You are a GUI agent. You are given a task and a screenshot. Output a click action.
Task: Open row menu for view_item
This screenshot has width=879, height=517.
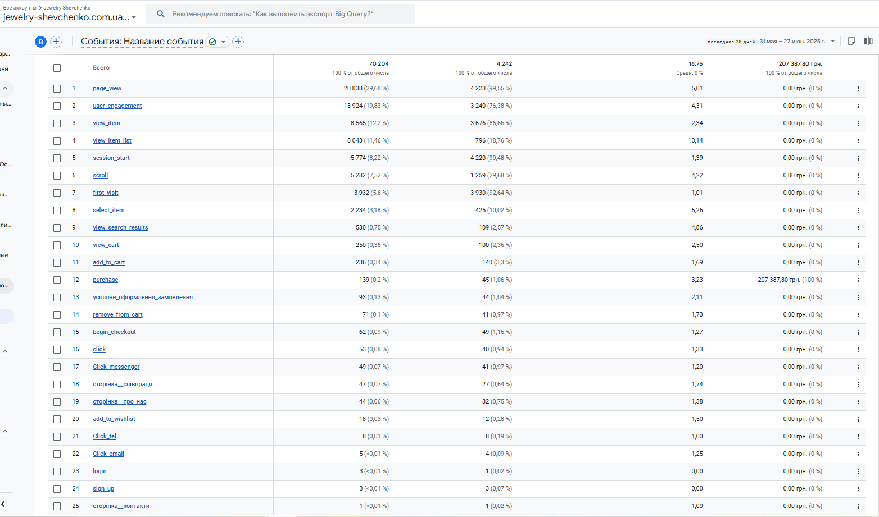tap(858, 123)
